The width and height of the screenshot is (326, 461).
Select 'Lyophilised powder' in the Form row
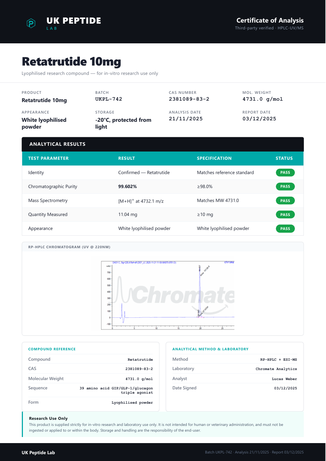click(x=132, y=403)
